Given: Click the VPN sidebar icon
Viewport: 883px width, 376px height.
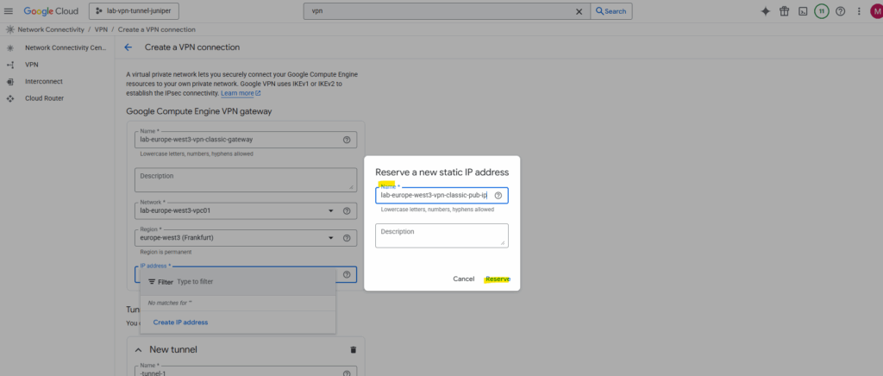Looking at the screenshot, I should (x=10, y=65).
